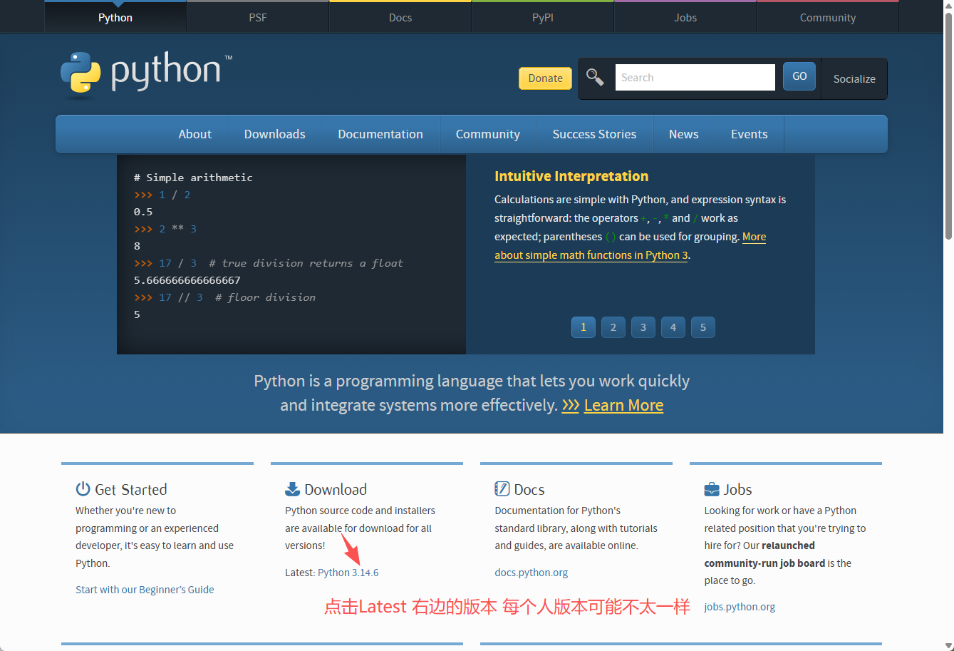Open the jobs.python.org link
Viewport: 954px width, 651px height.
click(740, 607)
